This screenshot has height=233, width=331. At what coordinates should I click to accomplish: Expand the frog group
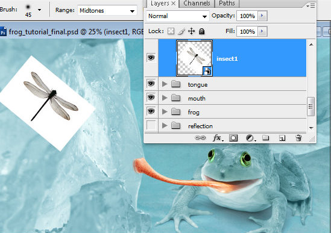[x=165, y=112]
